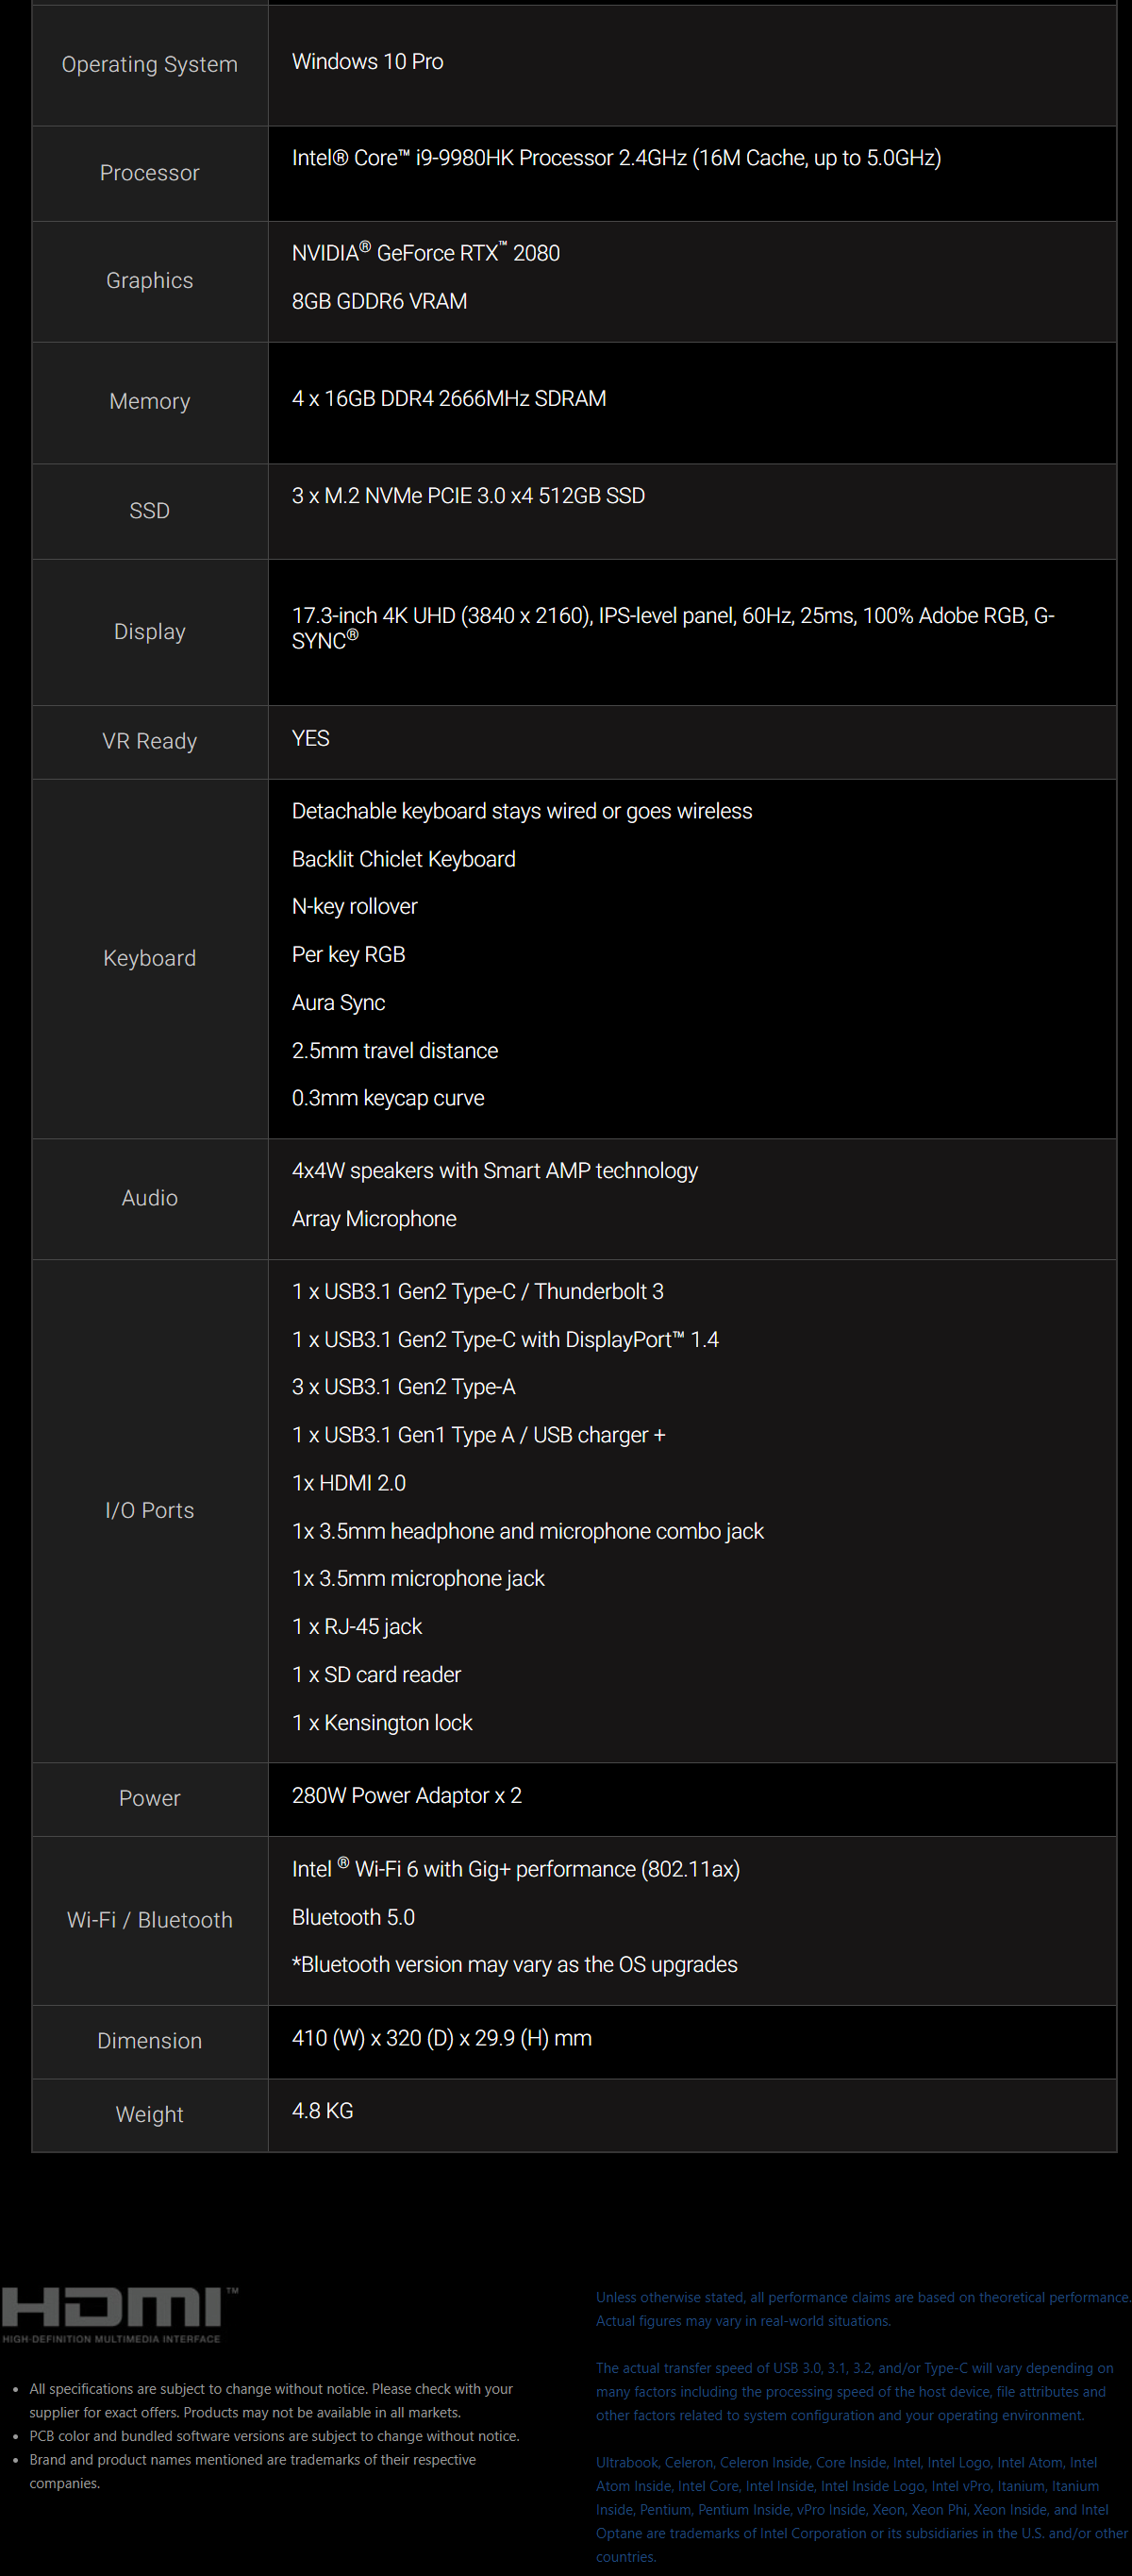1132x2576 pixels.
Task: Click the Intel trademarks disclaimer paragraph
Action: [x=861, y=2509]
